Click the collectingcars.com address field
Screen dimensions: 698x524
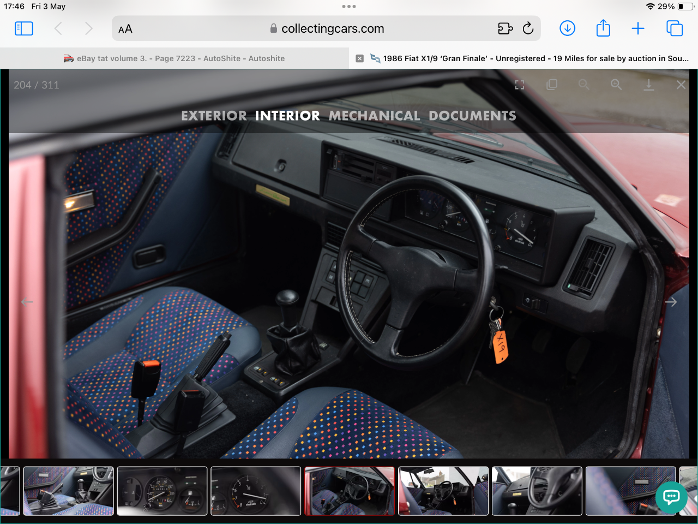click(326, 28)
